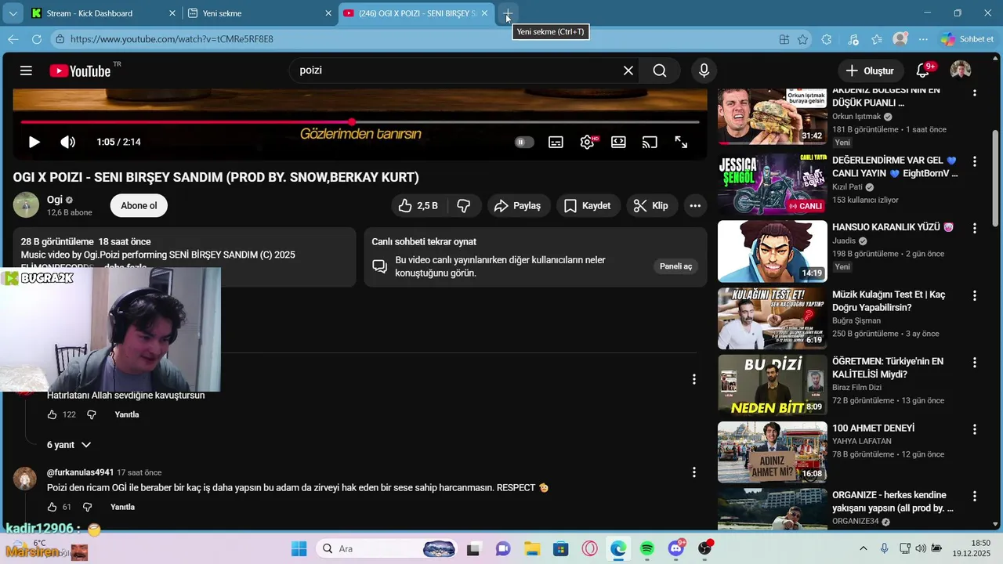
Task: Seek on the video progress bar
Action: (x=360, y=122)
